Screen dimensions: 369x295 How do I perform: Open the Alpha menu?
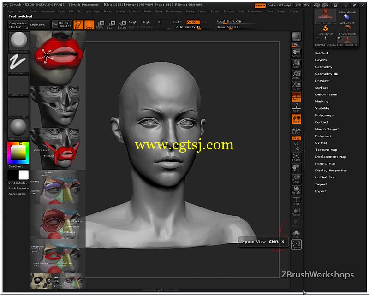pyautogui.click(x=11, y=11)
